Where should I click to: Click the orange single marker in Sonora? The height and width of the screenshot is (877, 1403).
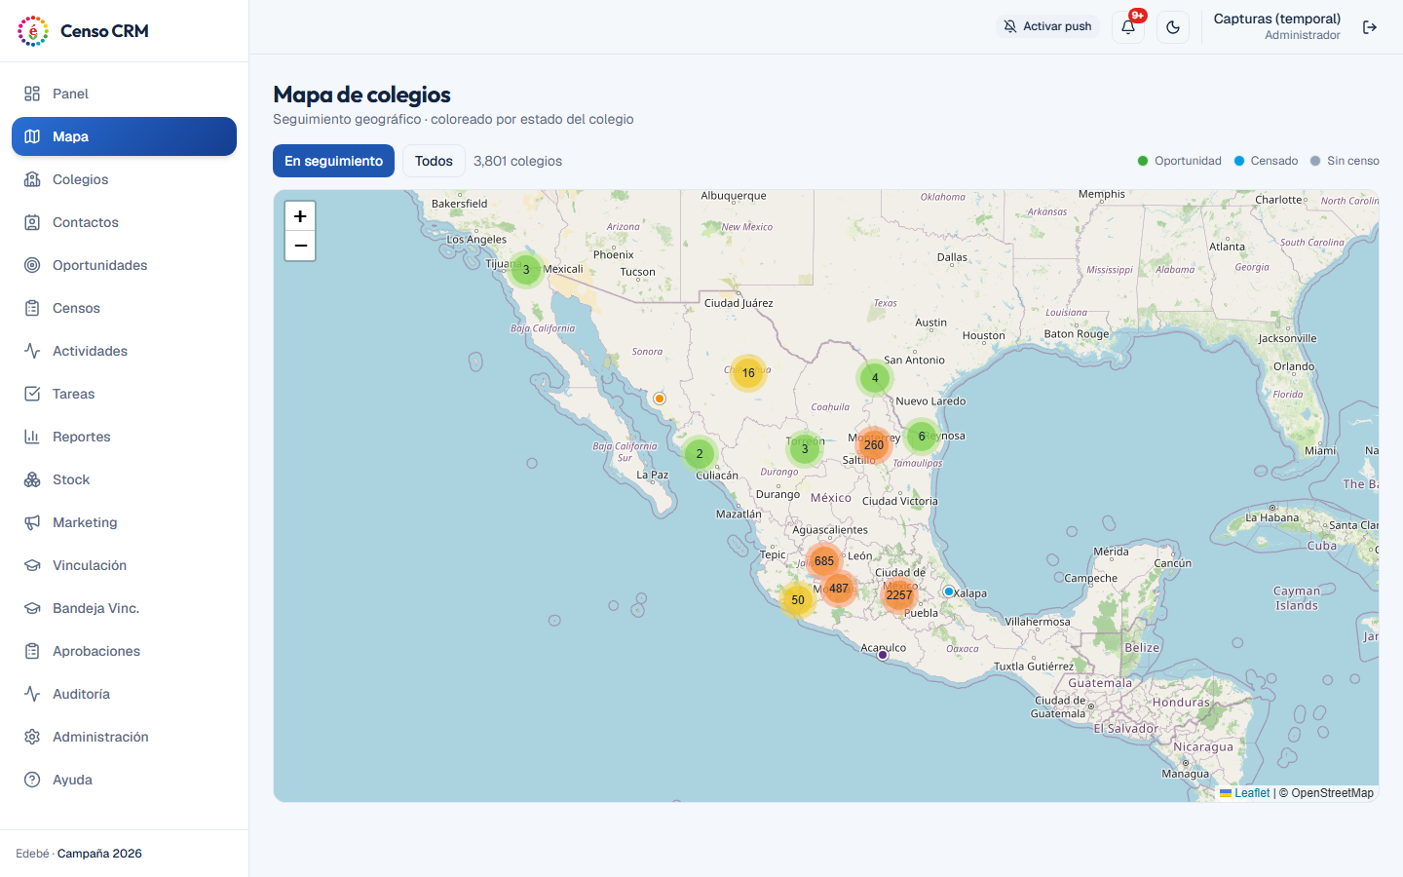click(660, 399)
